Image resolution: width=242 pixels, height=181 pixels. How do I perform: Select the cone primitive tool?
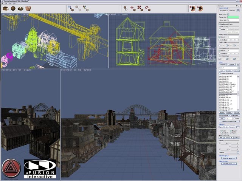[20, 8]
